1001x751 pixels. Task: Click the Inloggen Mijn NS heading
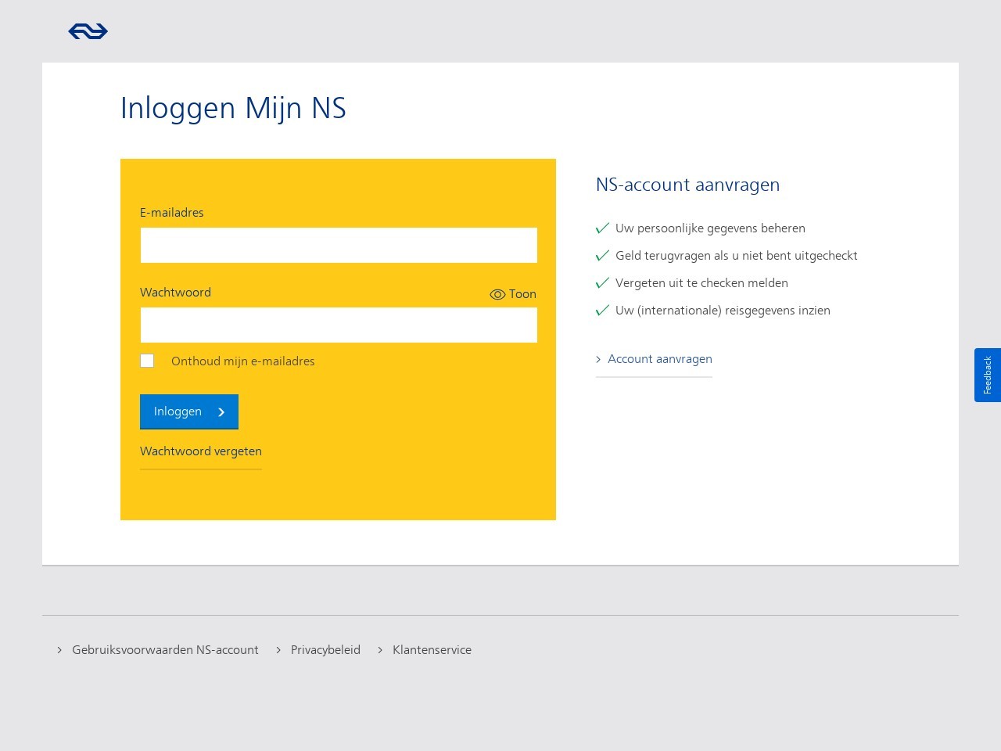click(x=233, y=108)
